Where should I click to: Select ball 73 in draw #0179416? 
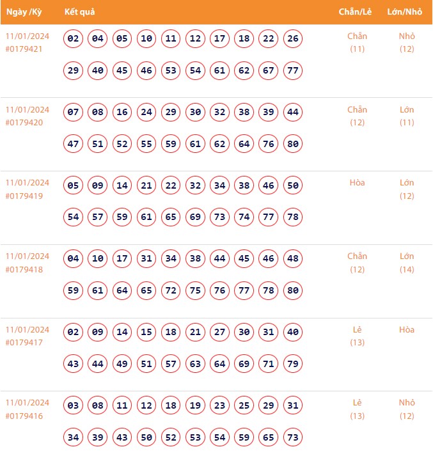pyautogui.click(x=293, y=437)
